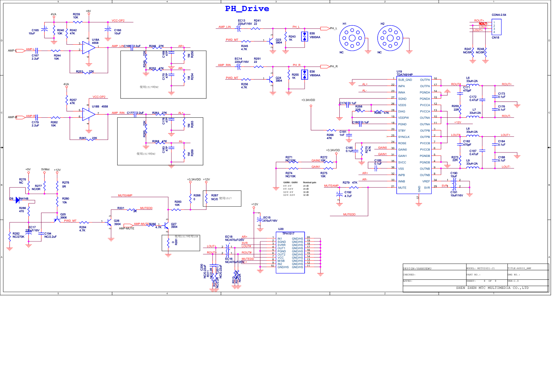Image resolution: width=554 pixels, height=392 pixels.
Task: Select capacitor C181 1nF label
Action: [343, 133]
